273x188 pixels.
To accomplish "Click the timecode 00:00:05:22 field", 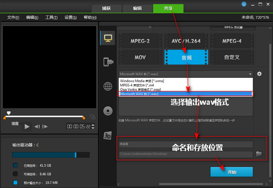I will [x=79, y=127].
